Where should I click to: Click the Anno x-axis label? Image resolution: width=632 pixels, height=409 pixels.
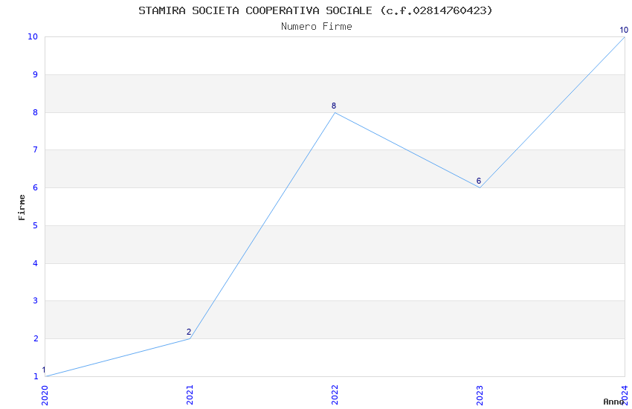[x=613, y=402]
